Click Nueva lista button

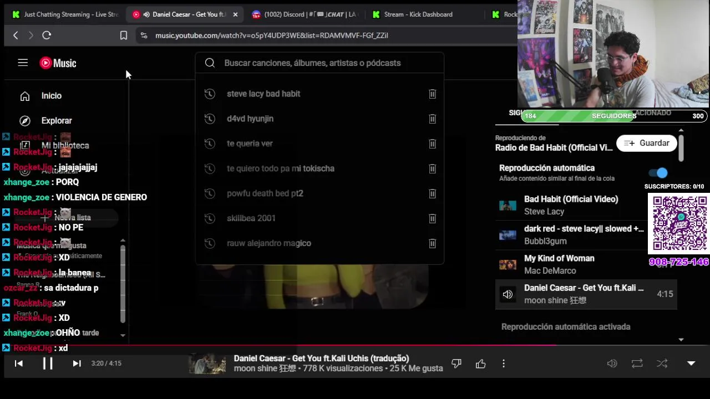tap(67, 218)
